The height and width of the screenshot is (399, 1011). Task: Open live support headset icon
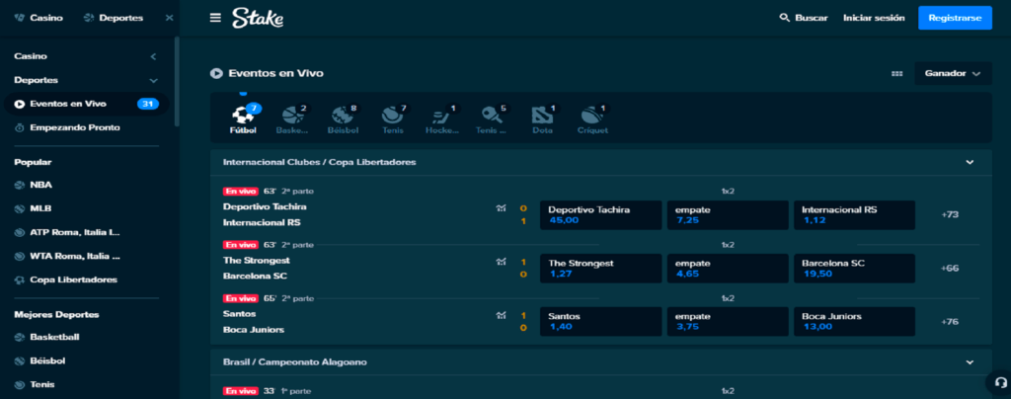pos(997,383)
